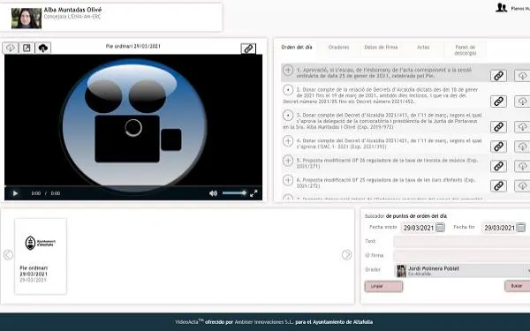Open the Panel de descargas tab
530x331 pixels.
pos(466,50)
